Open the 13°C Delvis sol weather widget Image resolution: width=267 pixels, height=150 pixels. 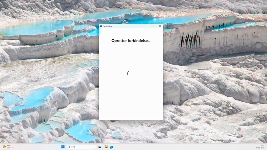[8, 147]
